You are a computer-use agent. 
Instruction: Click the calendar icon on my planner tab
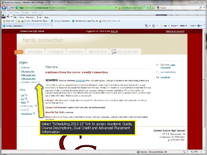(x=114, y=52)
